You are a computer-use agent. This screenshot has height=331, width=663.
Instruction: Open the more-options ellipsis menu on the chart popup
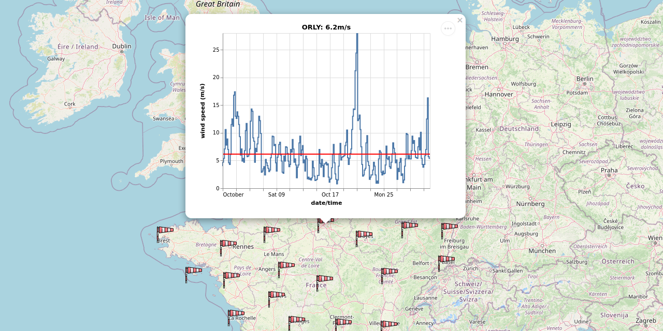448,28
